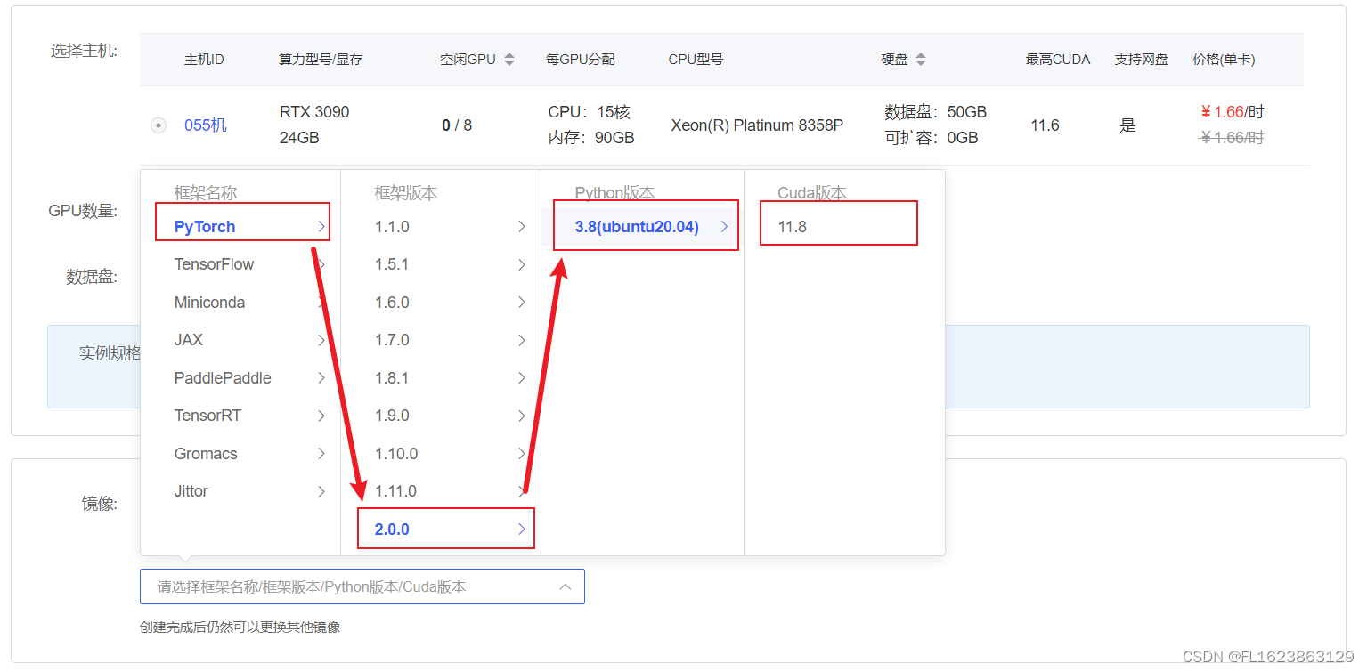Viewport: 1367px width, 671px height.
Task: Expand version 1.6.0 chevron
Action: pyautogui.click(x=522, y=303)
